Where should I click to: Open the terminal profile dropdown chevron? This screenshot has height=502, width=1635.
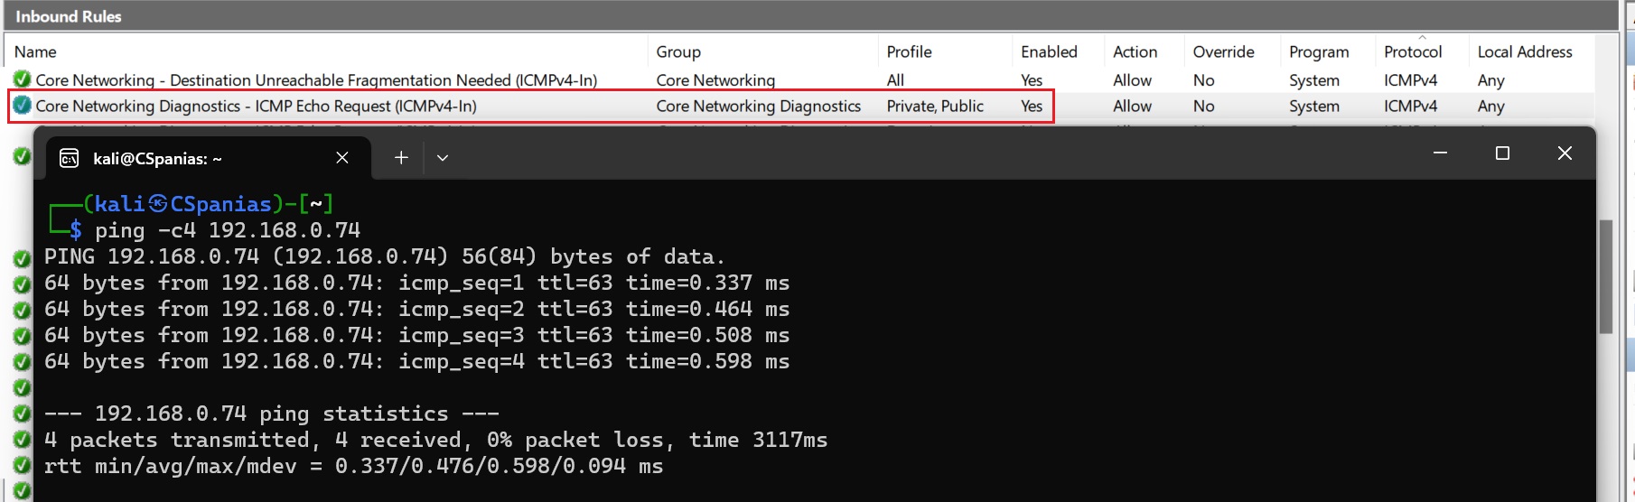[443, 158]
